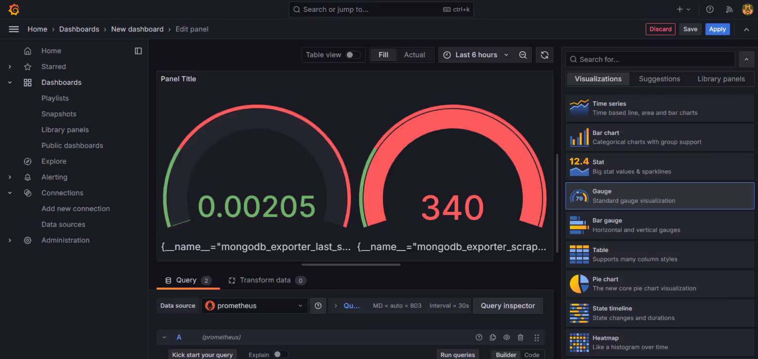This screenshot has width=758, height=359.
Task: Click the Run queries button
Action: tap(457, 355)
